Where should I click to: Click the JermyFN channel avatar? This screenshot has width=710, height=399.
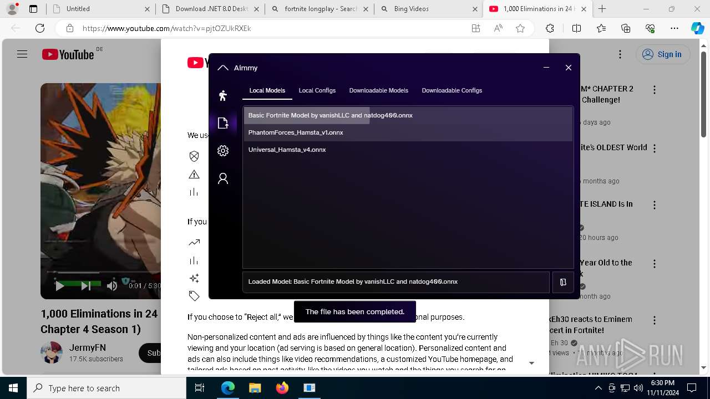52,352
